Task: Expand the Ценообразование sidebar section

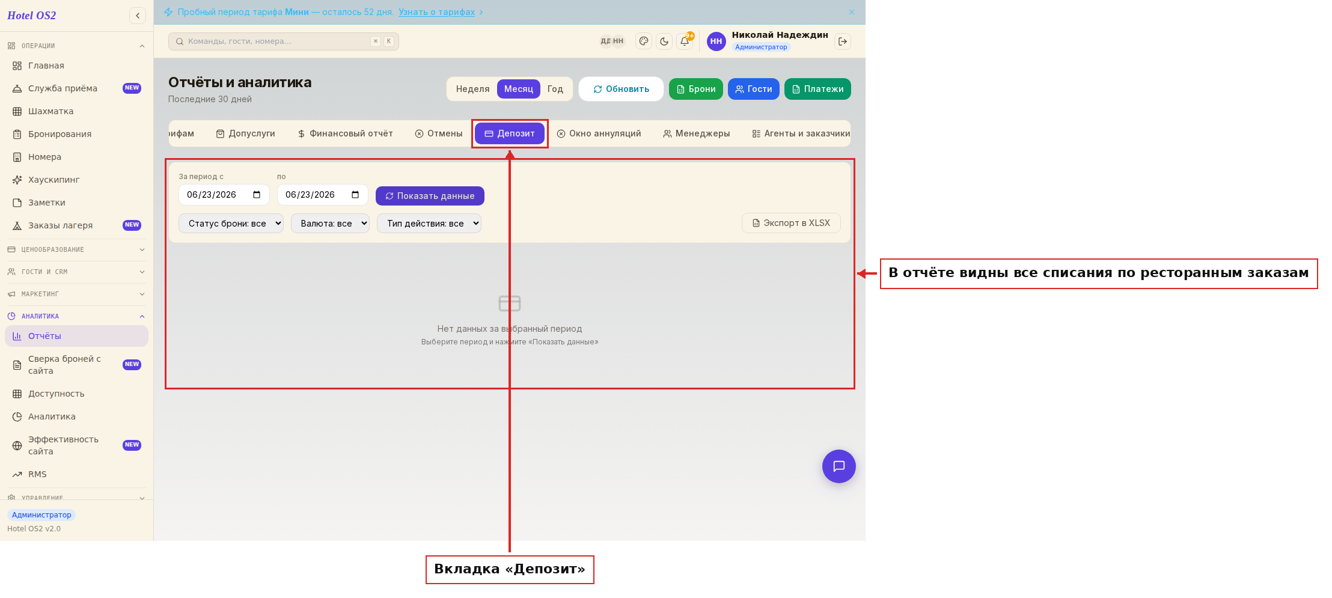Action: click(76, 249)
